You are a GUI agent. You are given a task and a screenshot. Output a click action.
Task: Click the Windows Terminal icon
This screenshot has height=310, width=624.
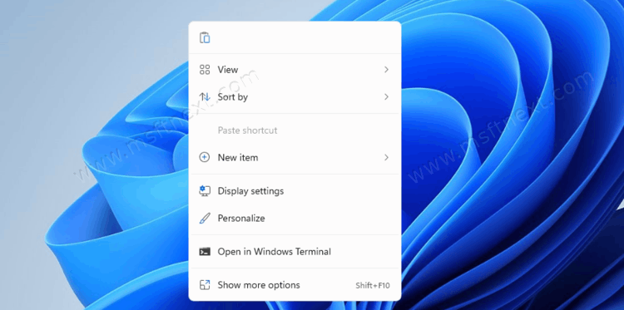[x=205, y=252]
